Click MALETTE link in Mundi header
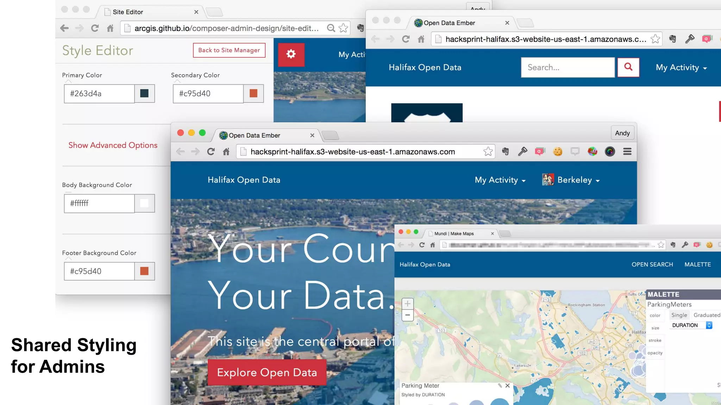Image resolution: width=721 pixels, height=405 pixels. click(697, 264)
